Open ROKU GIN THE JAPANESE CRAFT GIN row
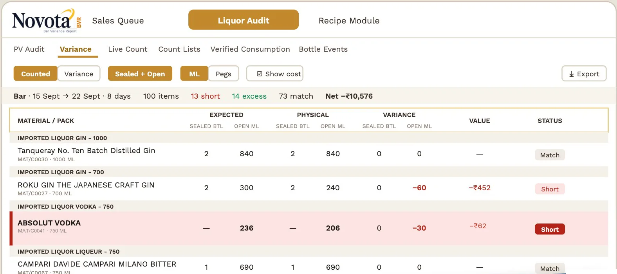The height and width of the screenshot is (274, 617). 309,189
